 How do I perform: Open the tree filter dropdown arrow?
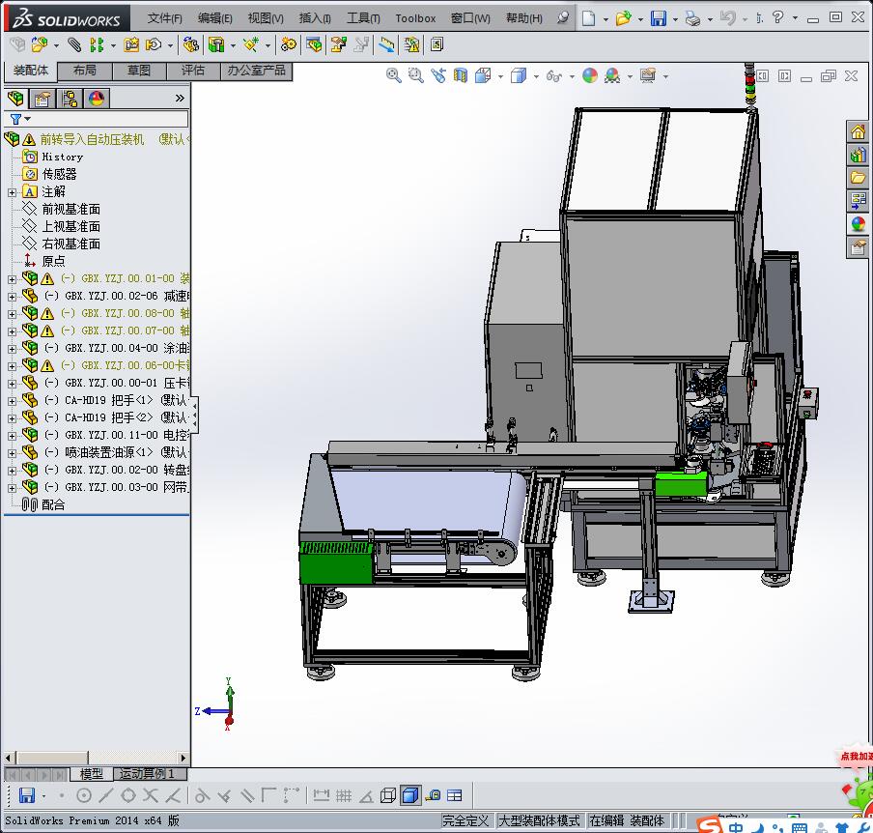click(x=27, y=119)
